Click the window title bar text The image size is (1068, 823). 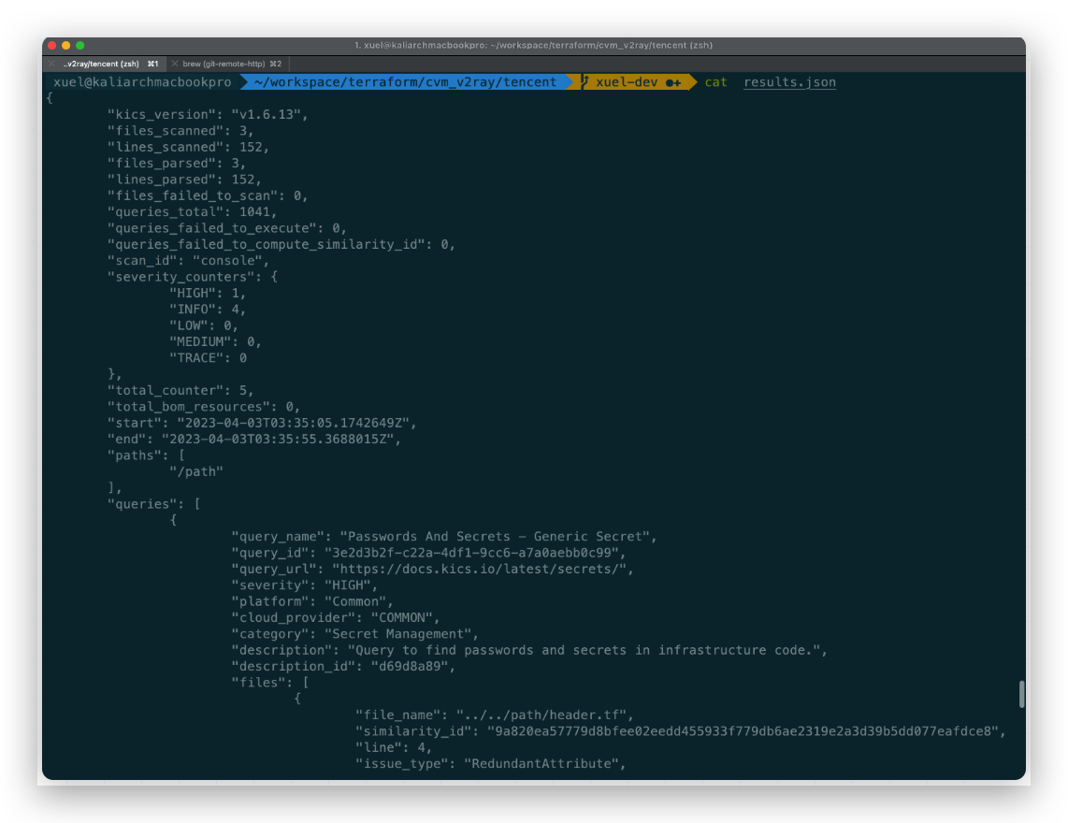pyautogui.click(x=533, y=45)
